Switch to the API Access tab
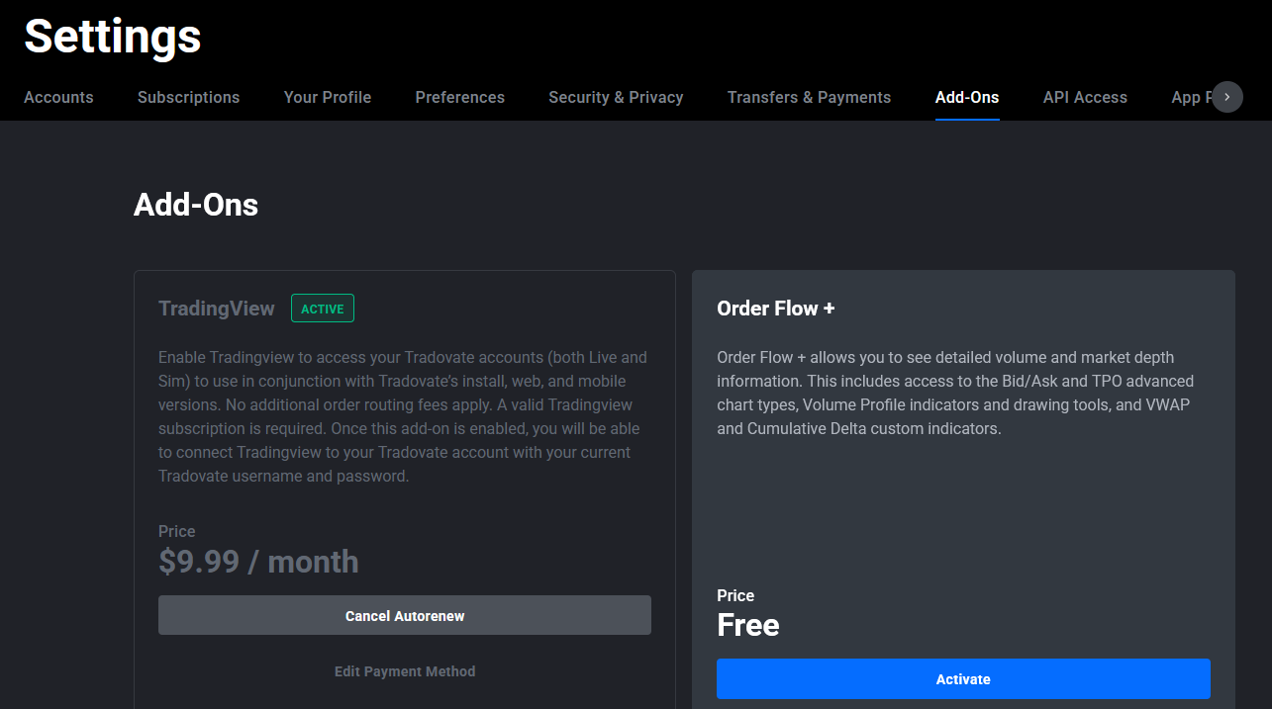The width and height of the screenshot is (1272, 709). (1085, 97)
